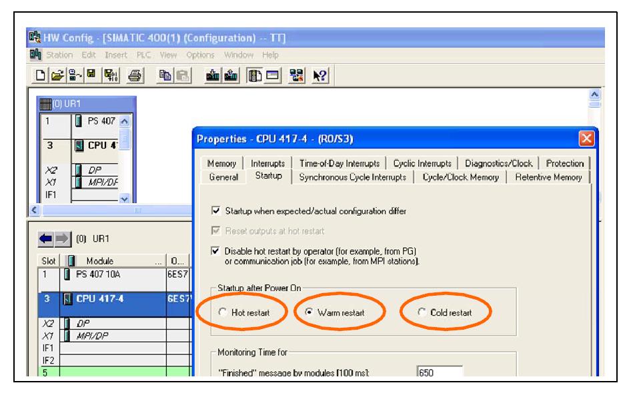Click the New document toolbar icon
Screen dimensions: 641x393
point(40,75)
